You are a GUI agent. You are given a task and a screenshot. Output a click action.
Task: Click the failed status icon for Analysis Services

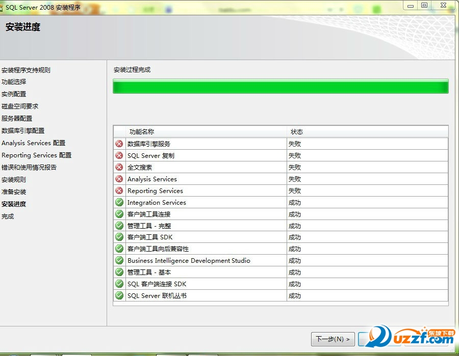[119, 179]
